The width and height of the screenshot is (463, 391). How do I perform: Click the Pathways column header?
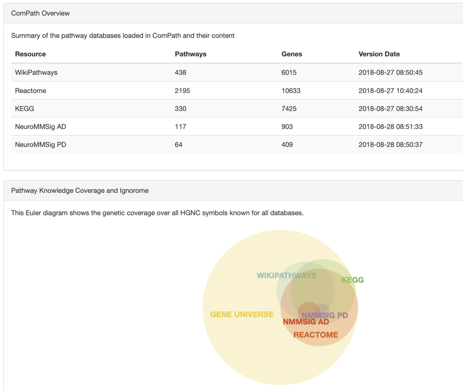pos(191,54)
